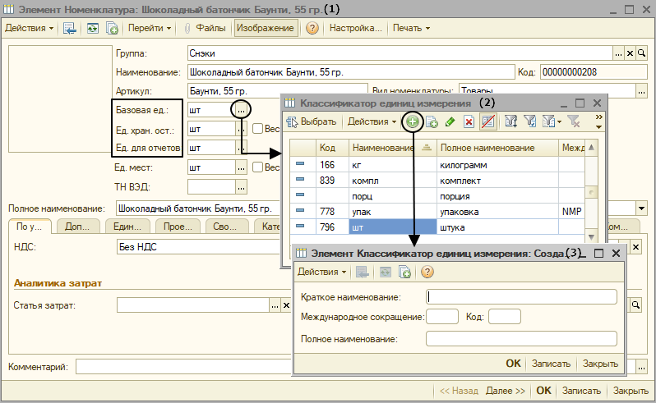Screen dimensions: 656x403
Task: Click the reread/refresh icon in Номенклатура toolbar
Action: tap(92, 29)
